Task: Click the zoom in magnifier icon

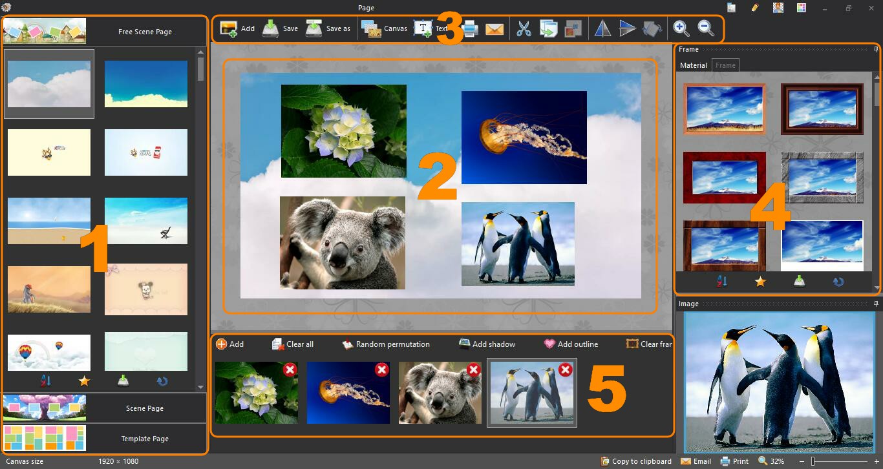Action: (681, 28)
